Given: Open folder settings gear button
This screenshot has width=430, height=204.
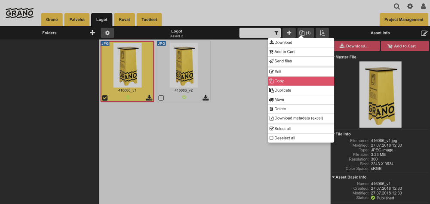Looking at the screenshot, I should tap(107, 33).
